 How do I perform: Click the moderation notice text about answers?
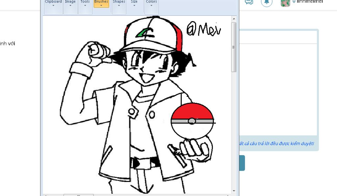point(276,144)
